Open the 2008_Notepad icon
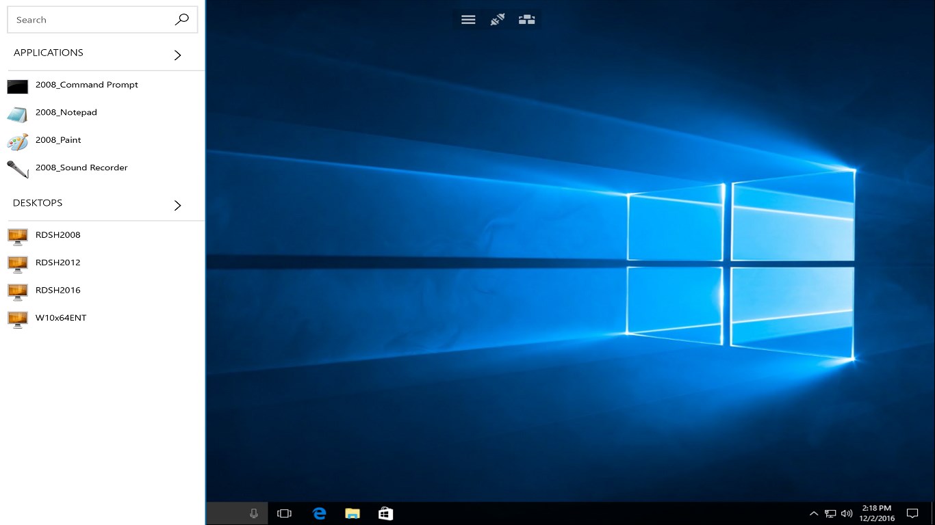Screen dimensions: 935x525 coord(18,113)
